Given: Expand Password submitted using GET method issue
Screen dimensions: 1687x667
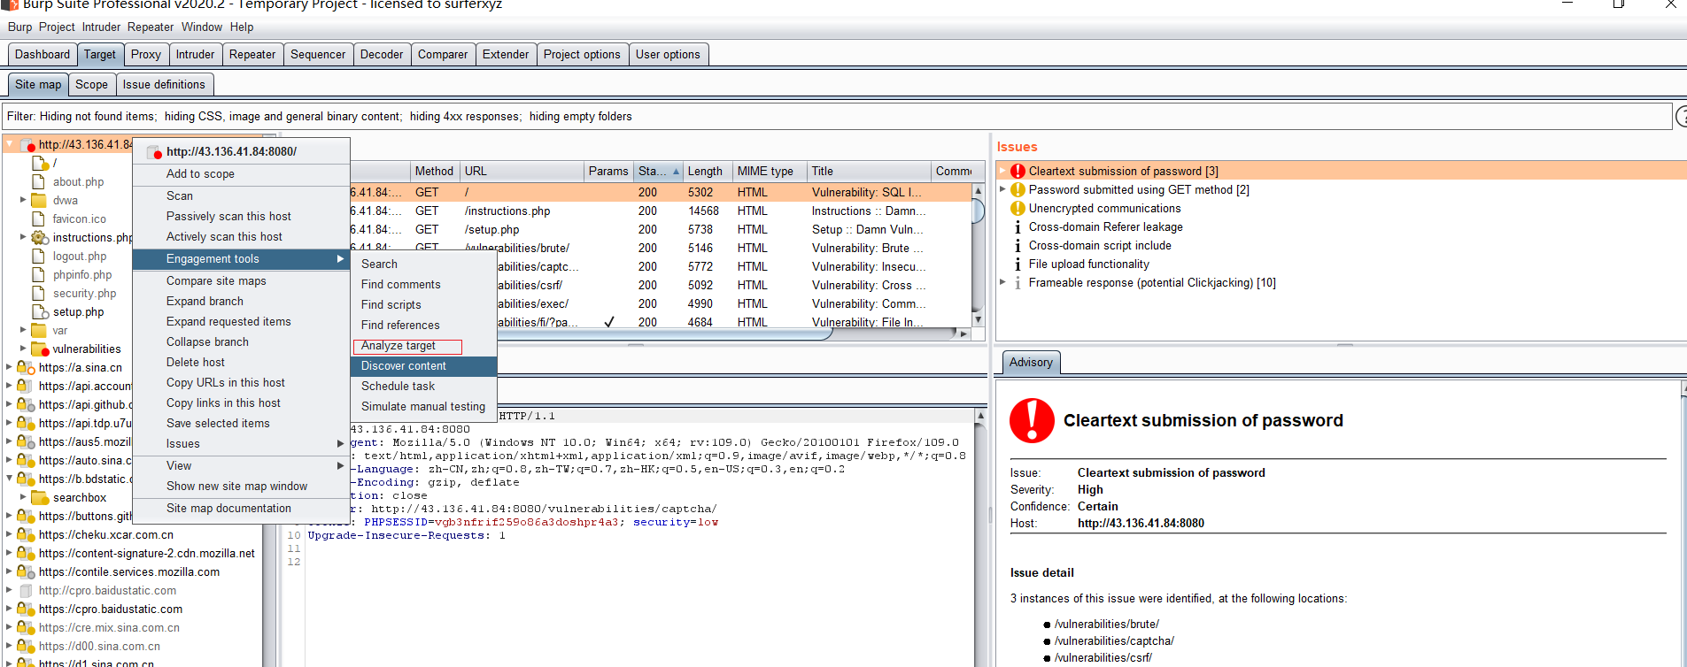Looking at the screenshot, I should pyautogui.click(x=1002, y=189).
